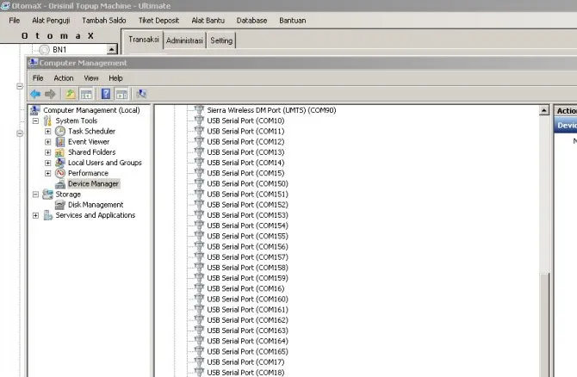This screenshot has height=377, width=577.
Task: Click the Services and Applications icon
Action: click(x=48, y=215)
